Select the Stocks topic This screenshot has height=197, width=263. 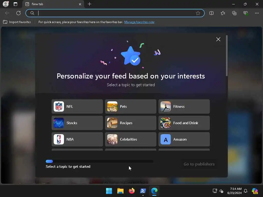[x=77, y=123]
